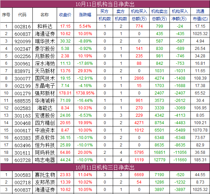This screenshot has height=194, width=210.
Task: Click the 10月11日机构三日净卖出 section header
Action: click(105, 167)
